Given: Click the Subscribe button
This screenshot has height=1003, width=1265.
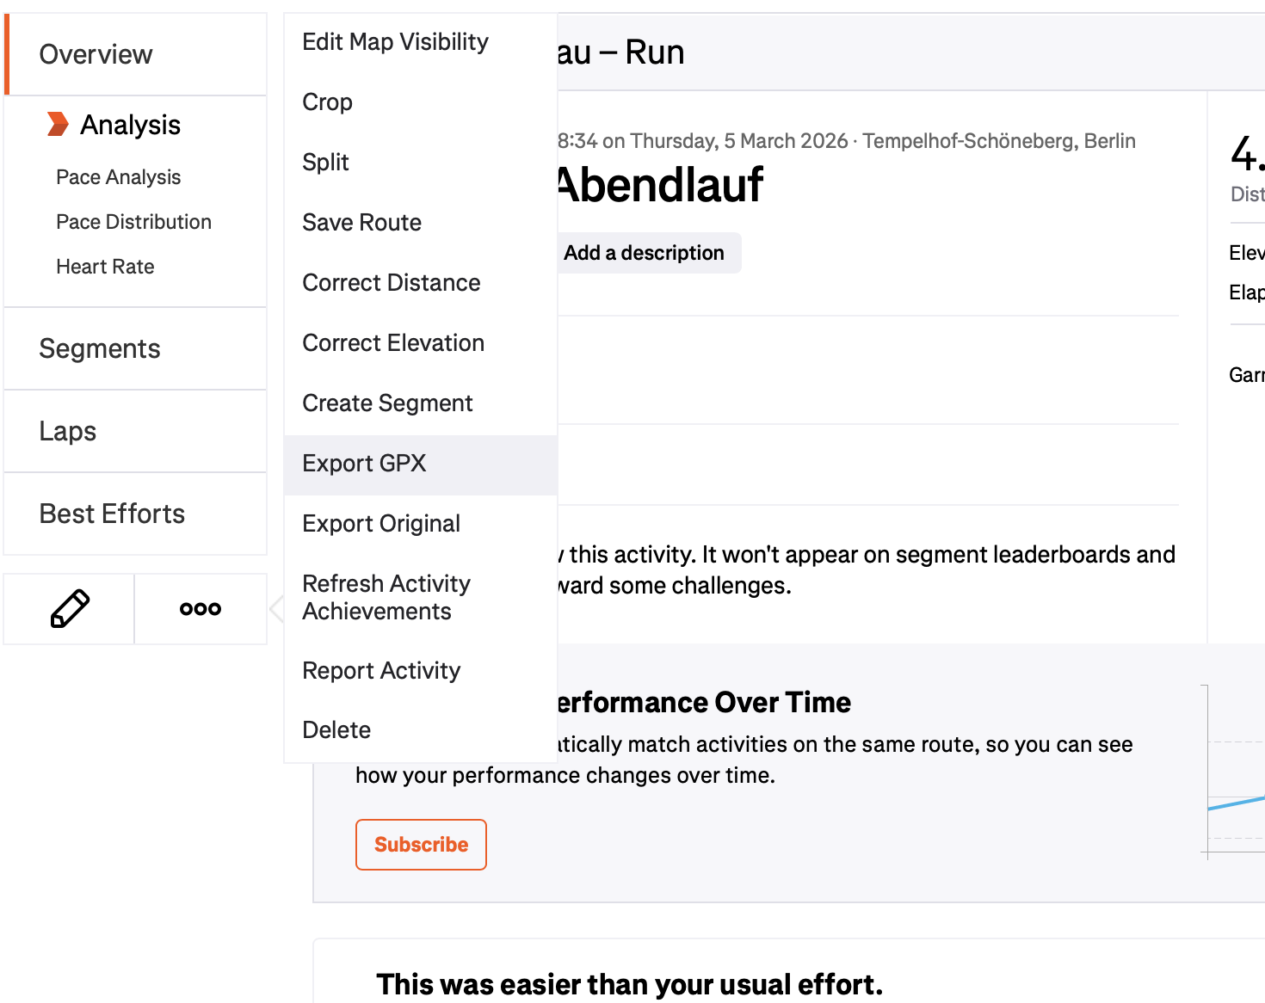Looking at the screenshot, I should click(x=421, y=845).
